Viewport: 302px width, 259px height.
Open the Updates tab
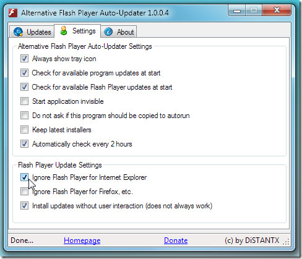[x=32, y=32]
